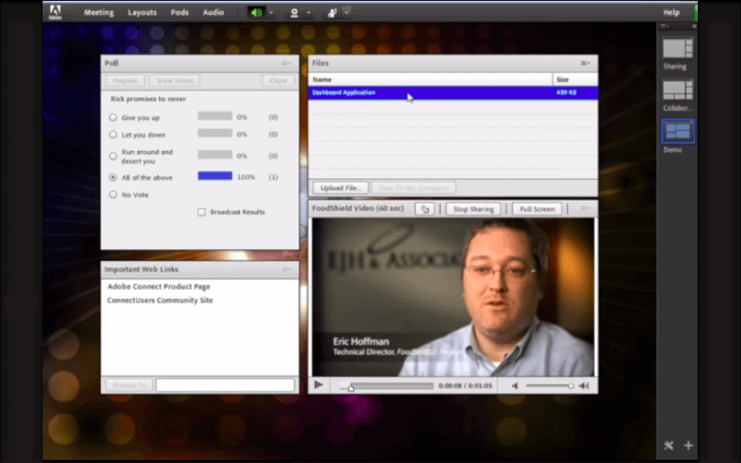Toggle the green speaker audio icon
This screenshot has height=463, width=741.
[x=256, y=13]
